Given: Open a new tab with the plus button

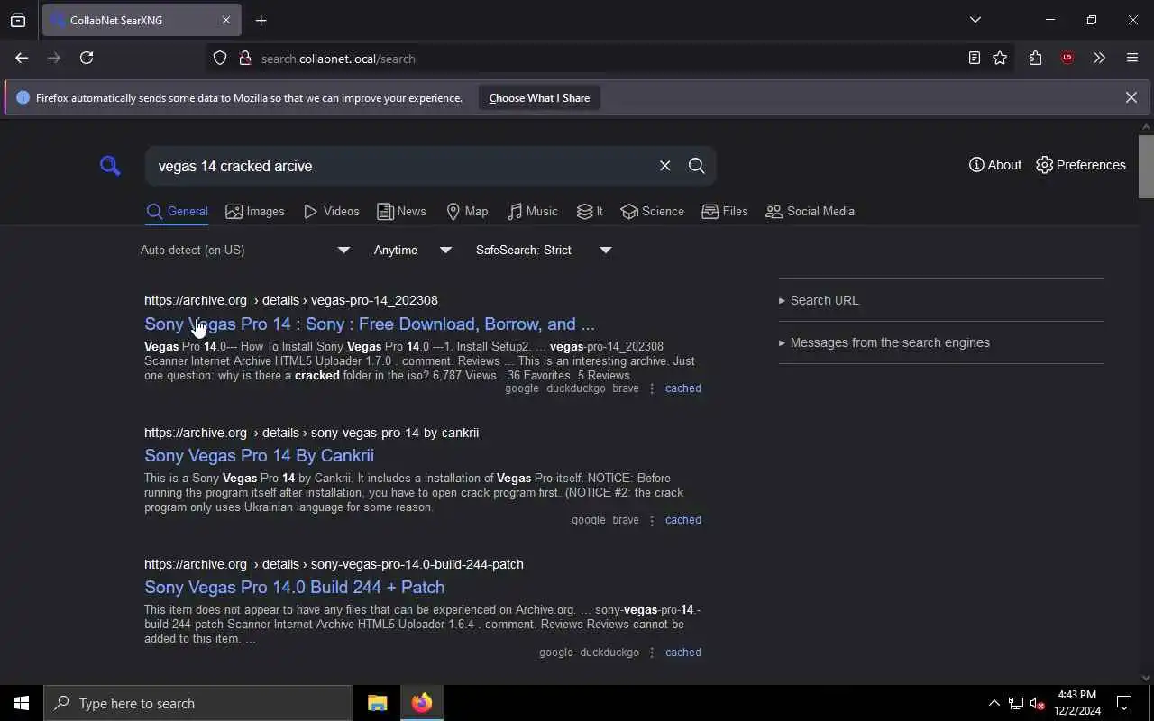Looking at the screenshot, I should point(261,20).
